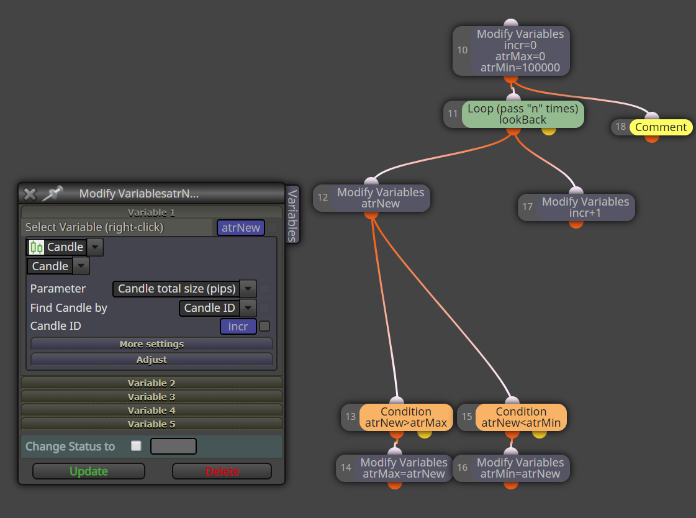
Task: Click the orange output connector of Condition 13
Action: point(397,434)
